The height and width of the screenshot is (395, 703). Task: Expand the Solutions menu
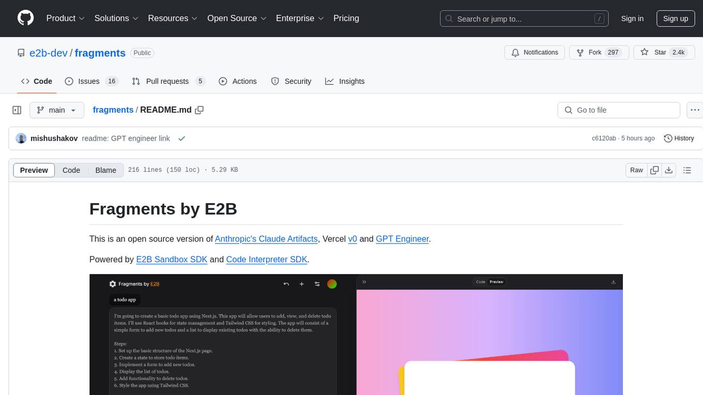116,18
